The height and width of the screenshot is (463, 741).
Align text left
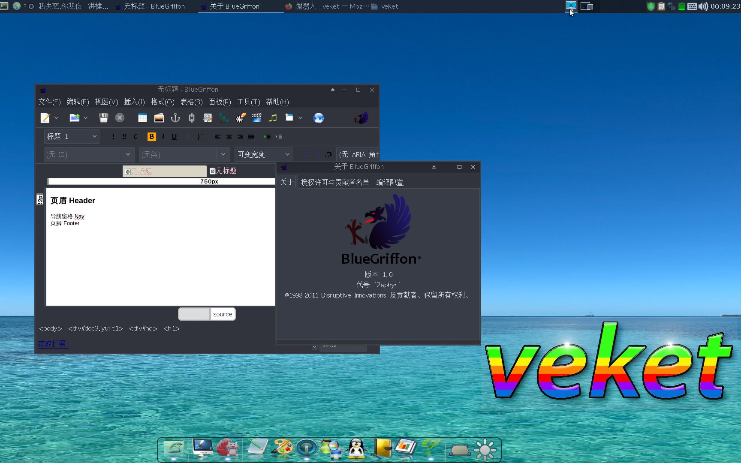[x=217, y=137]
